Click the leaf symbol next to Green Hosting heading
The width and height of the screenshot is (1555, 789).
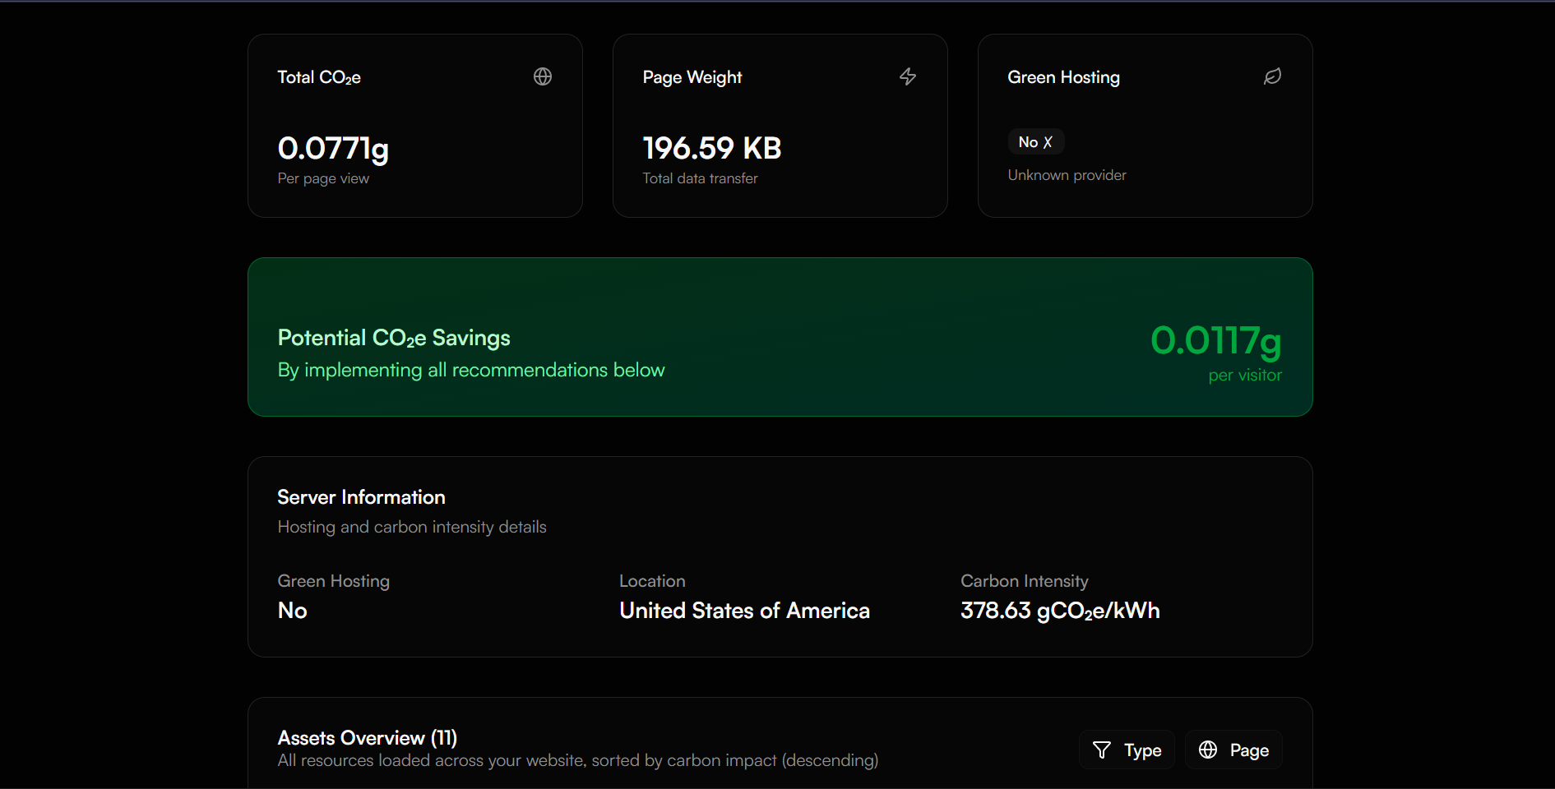1272,76
